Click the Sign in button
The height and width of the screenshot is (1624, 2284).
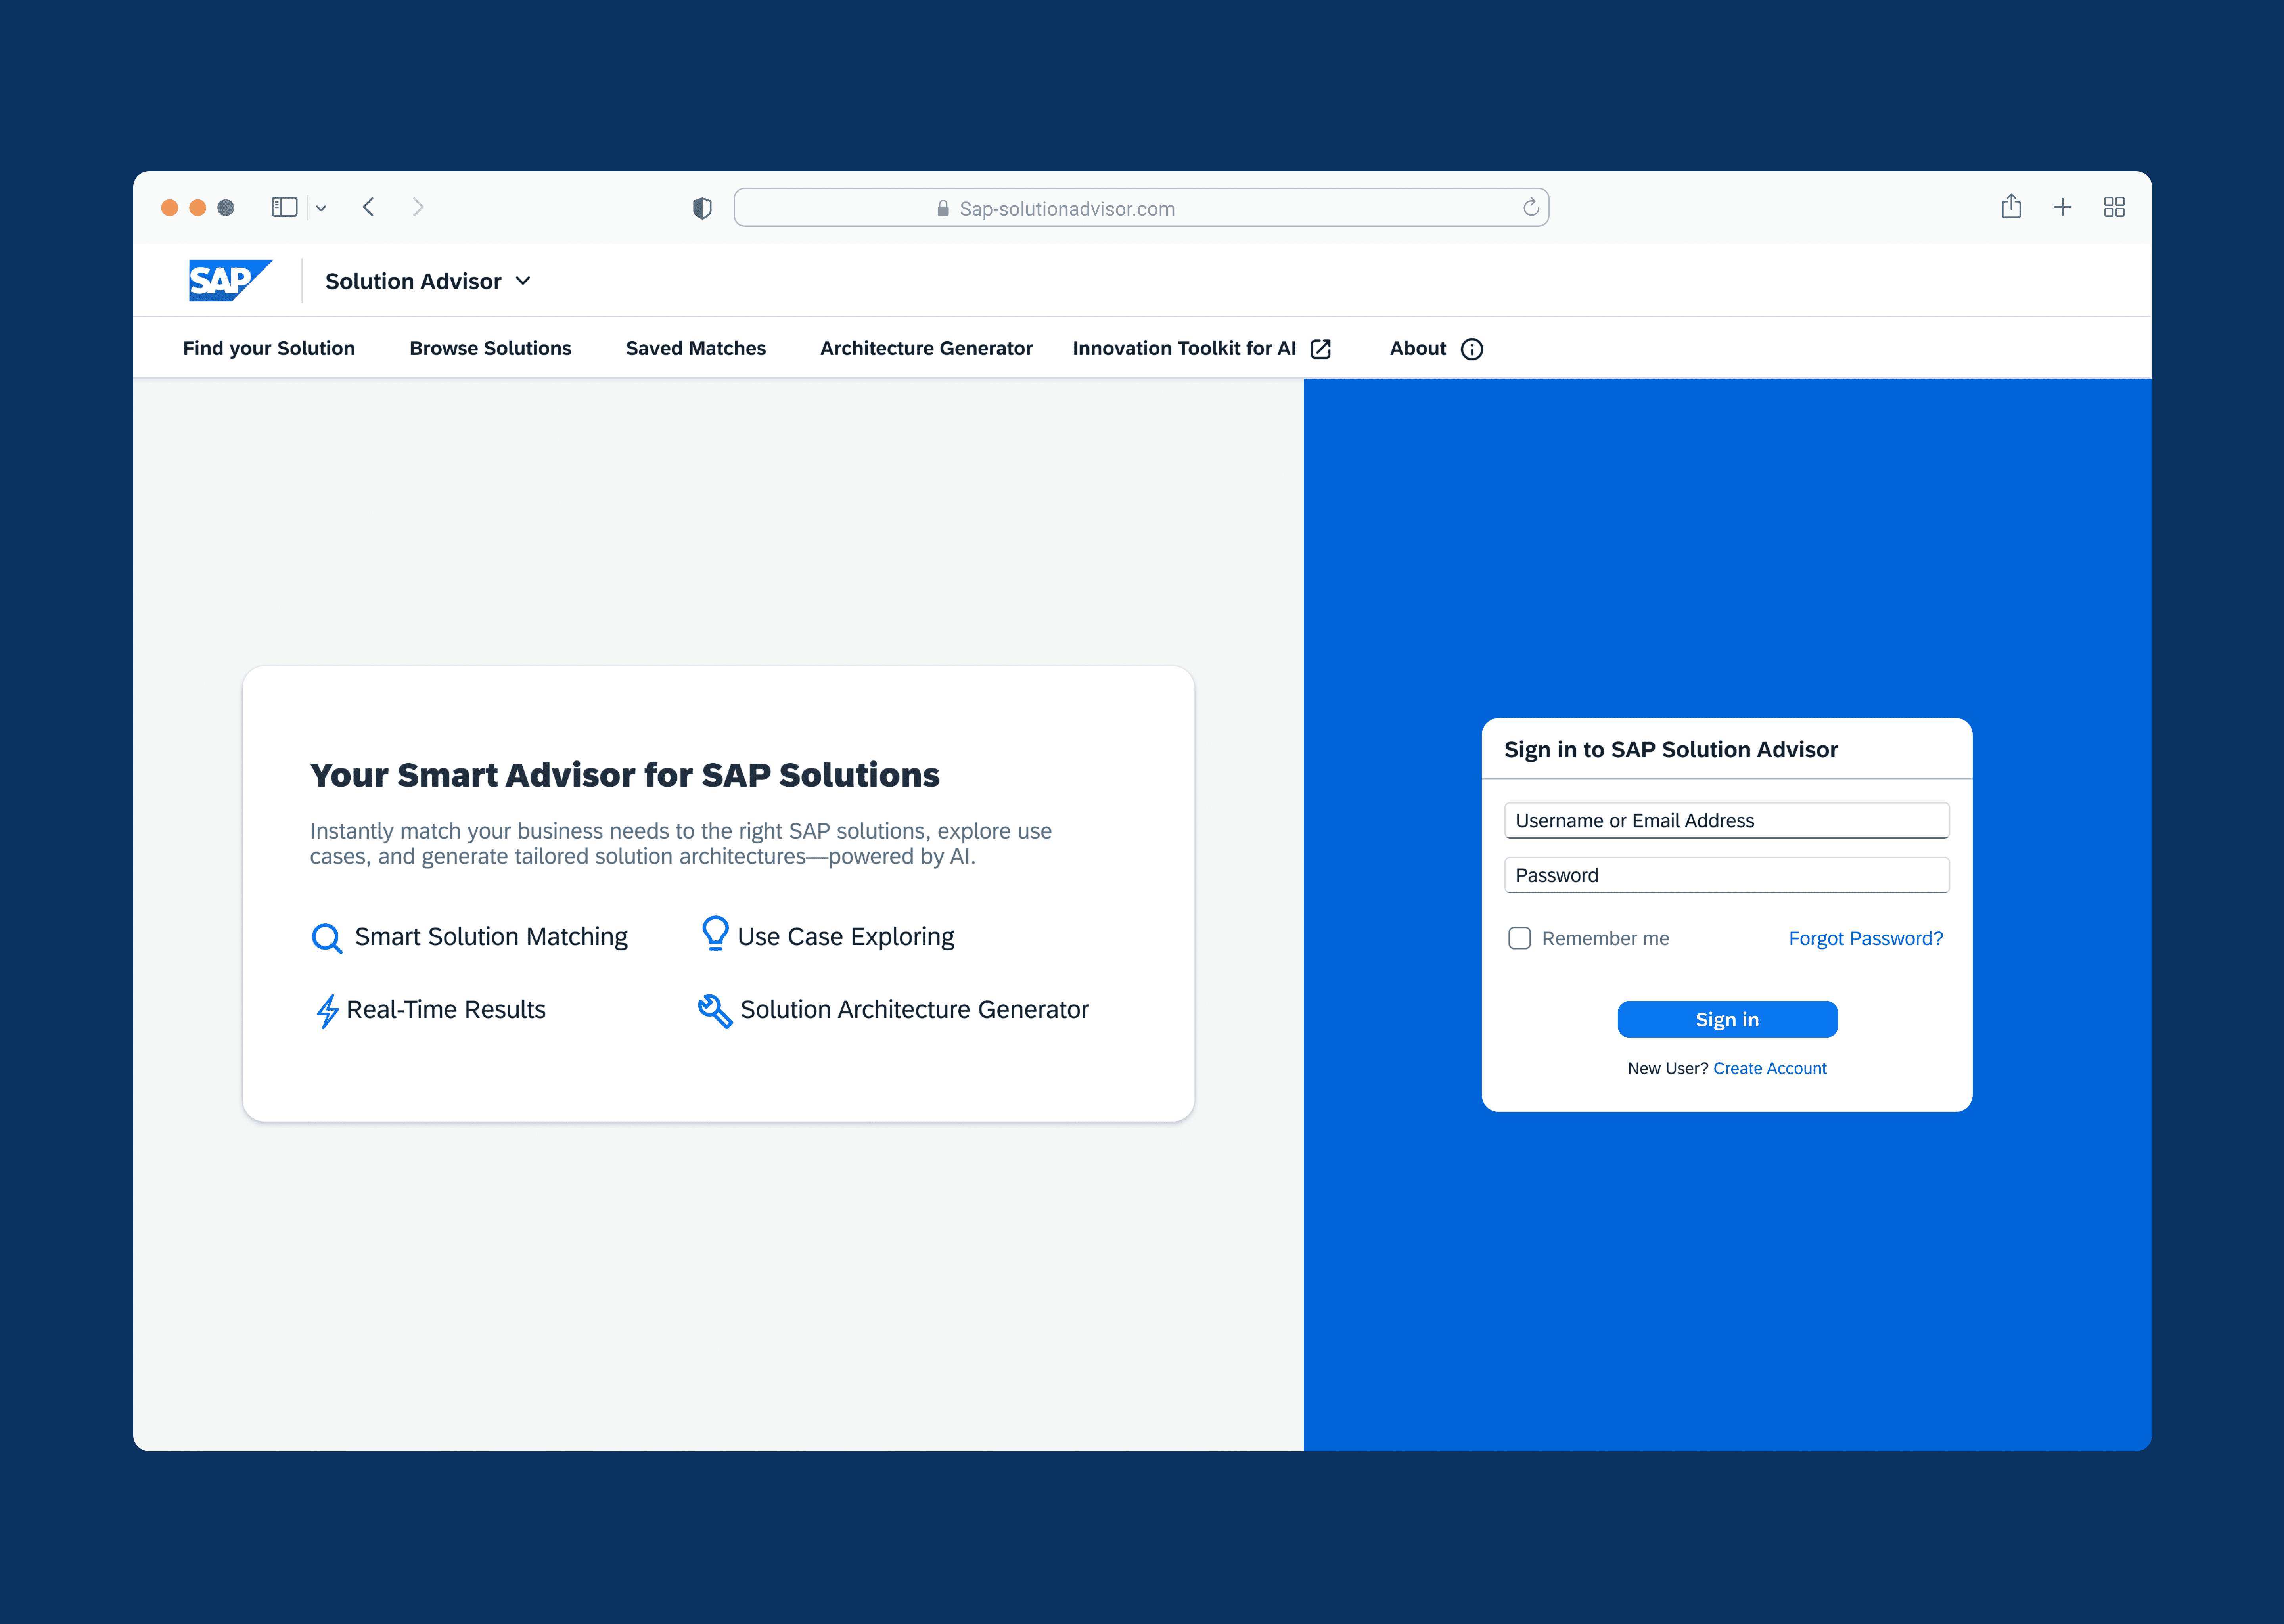click(x=1727, y=1019)
